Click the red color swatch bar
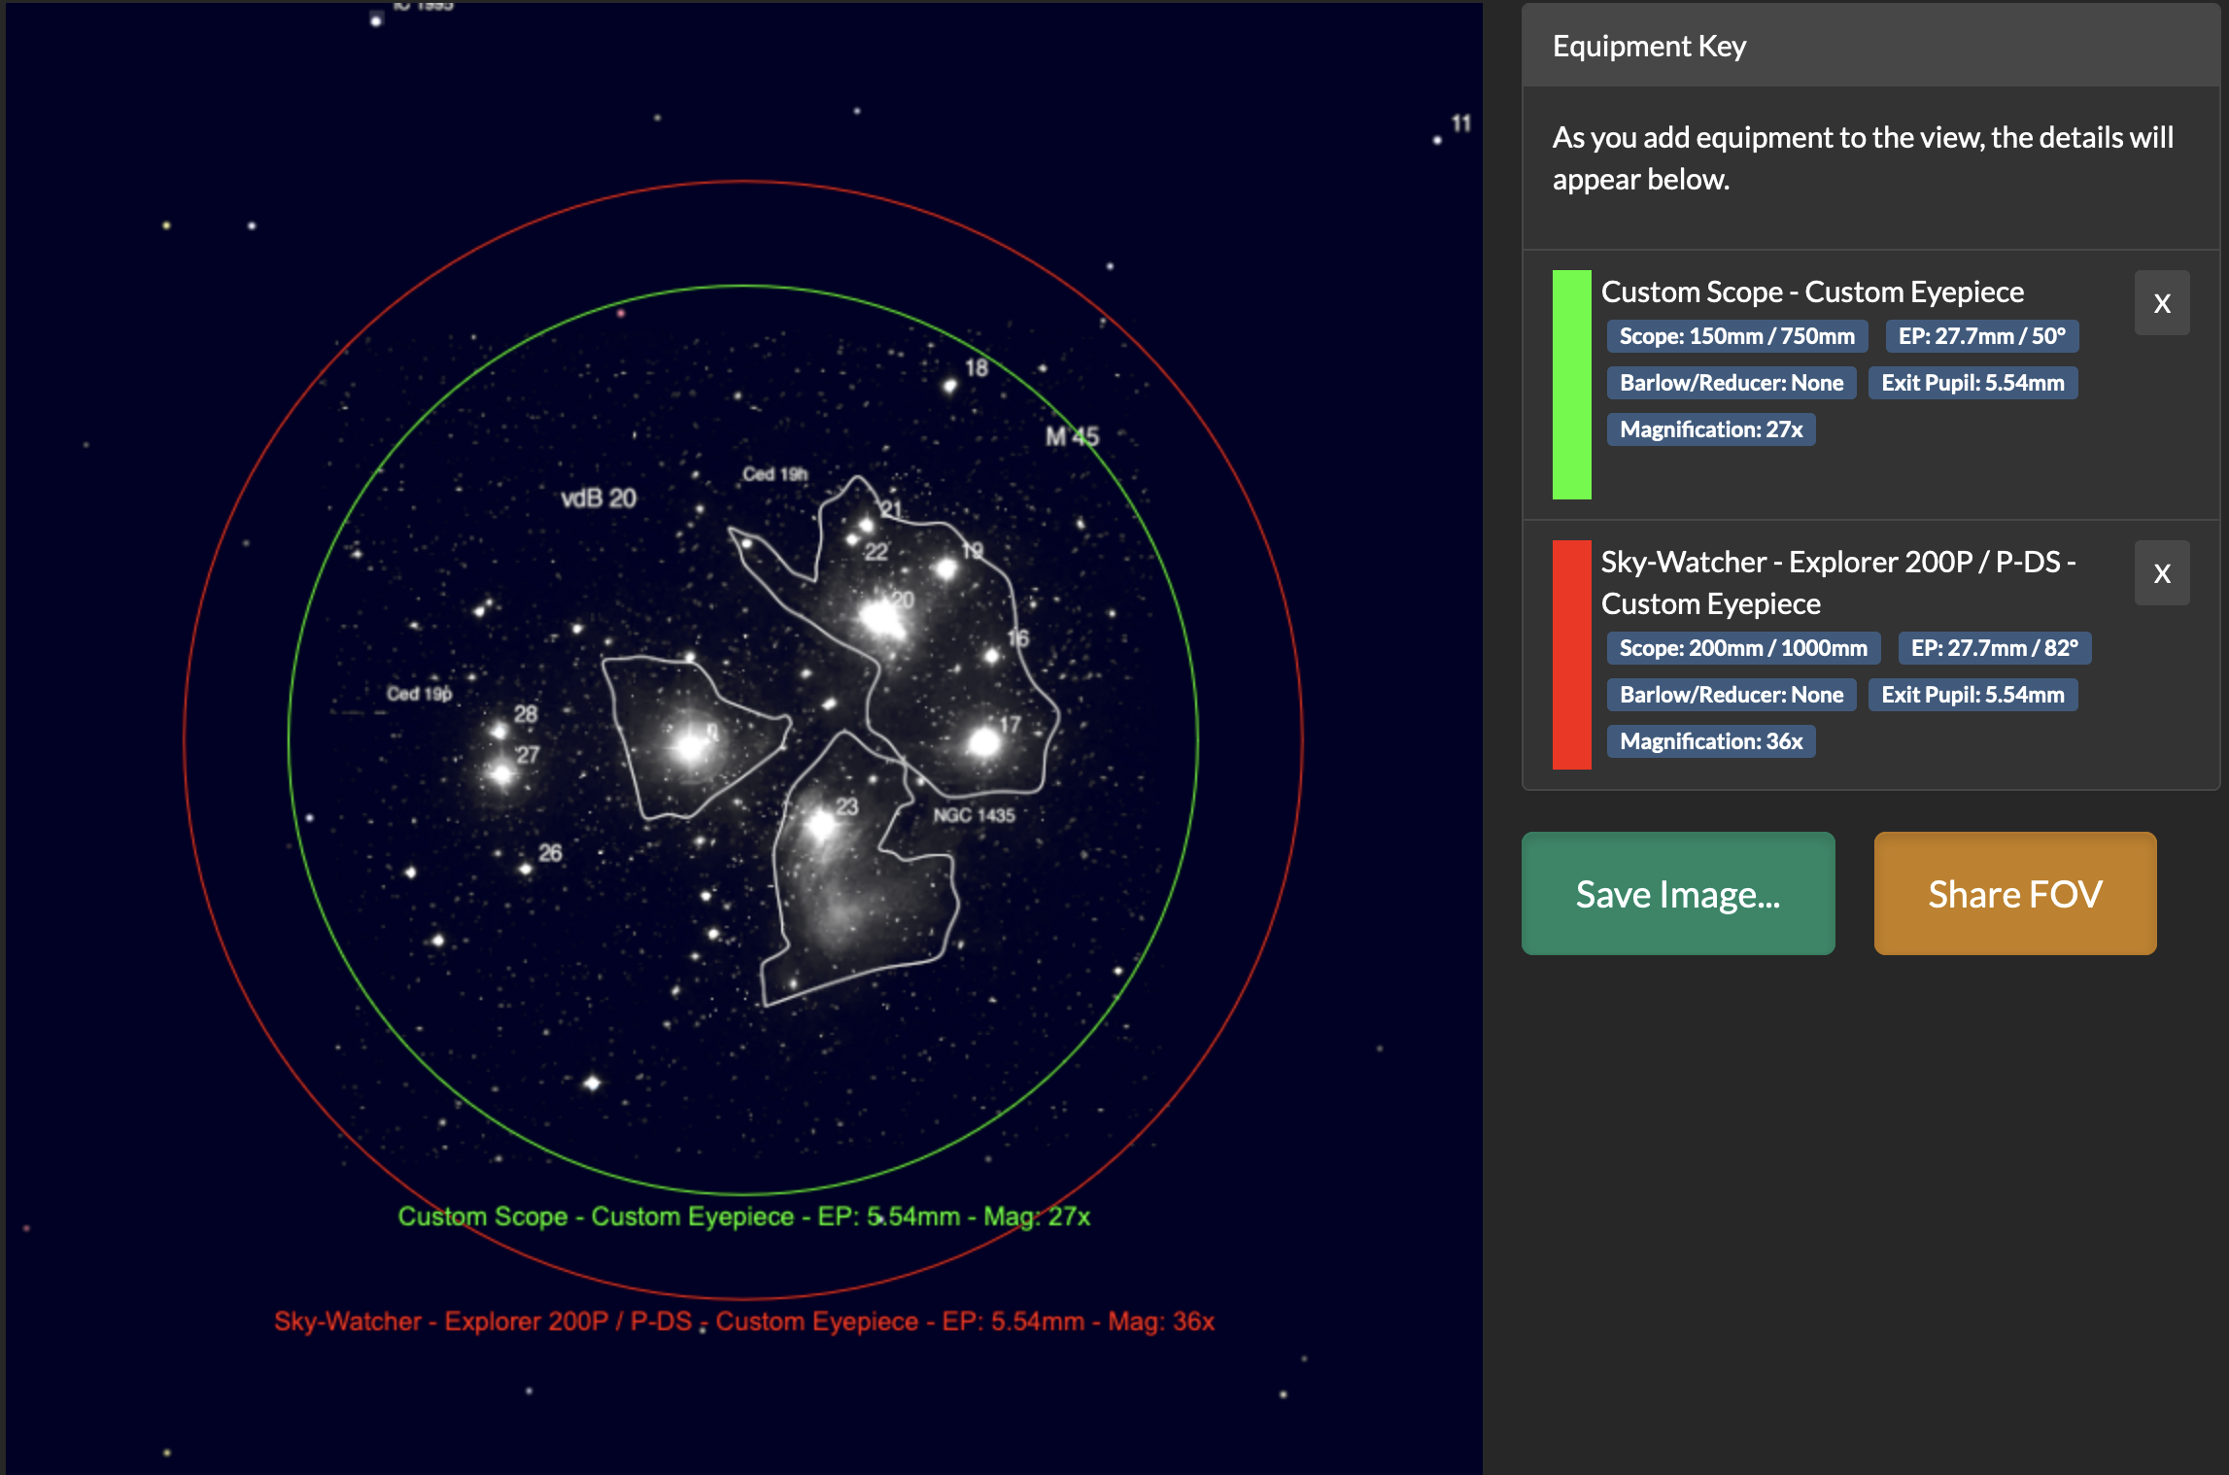 (x=1571, y=655)
